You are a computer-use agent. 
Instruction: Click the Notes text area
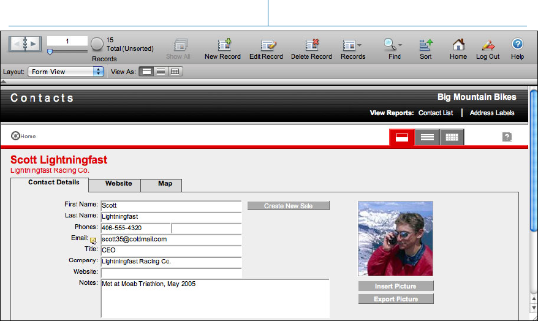click(215, 298)
